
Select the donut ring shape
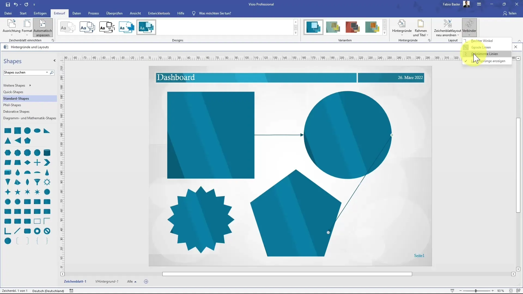point(37,231)
